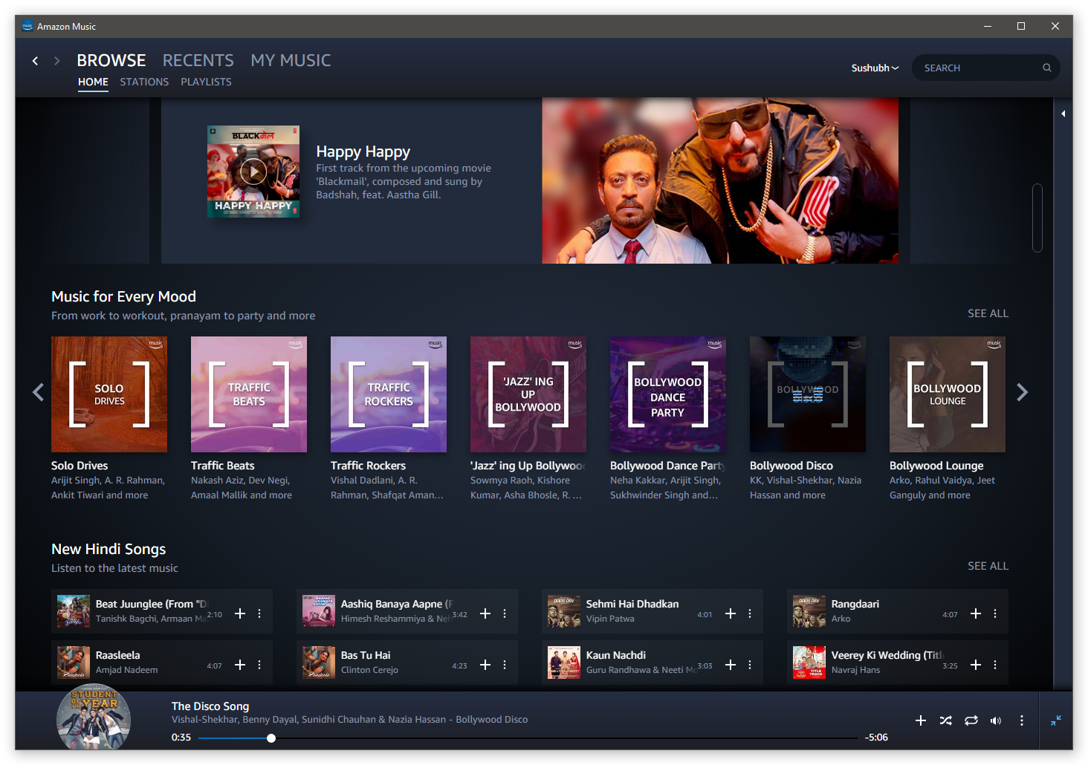The image size is (1088, 765).
Task: Open more options for Kaun Nachdi
Action: pos(750,665)
